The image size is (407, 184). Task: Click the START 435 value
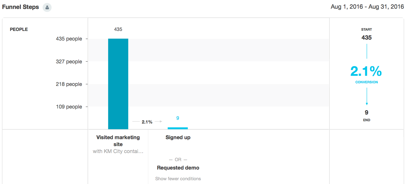click(366, 38)
